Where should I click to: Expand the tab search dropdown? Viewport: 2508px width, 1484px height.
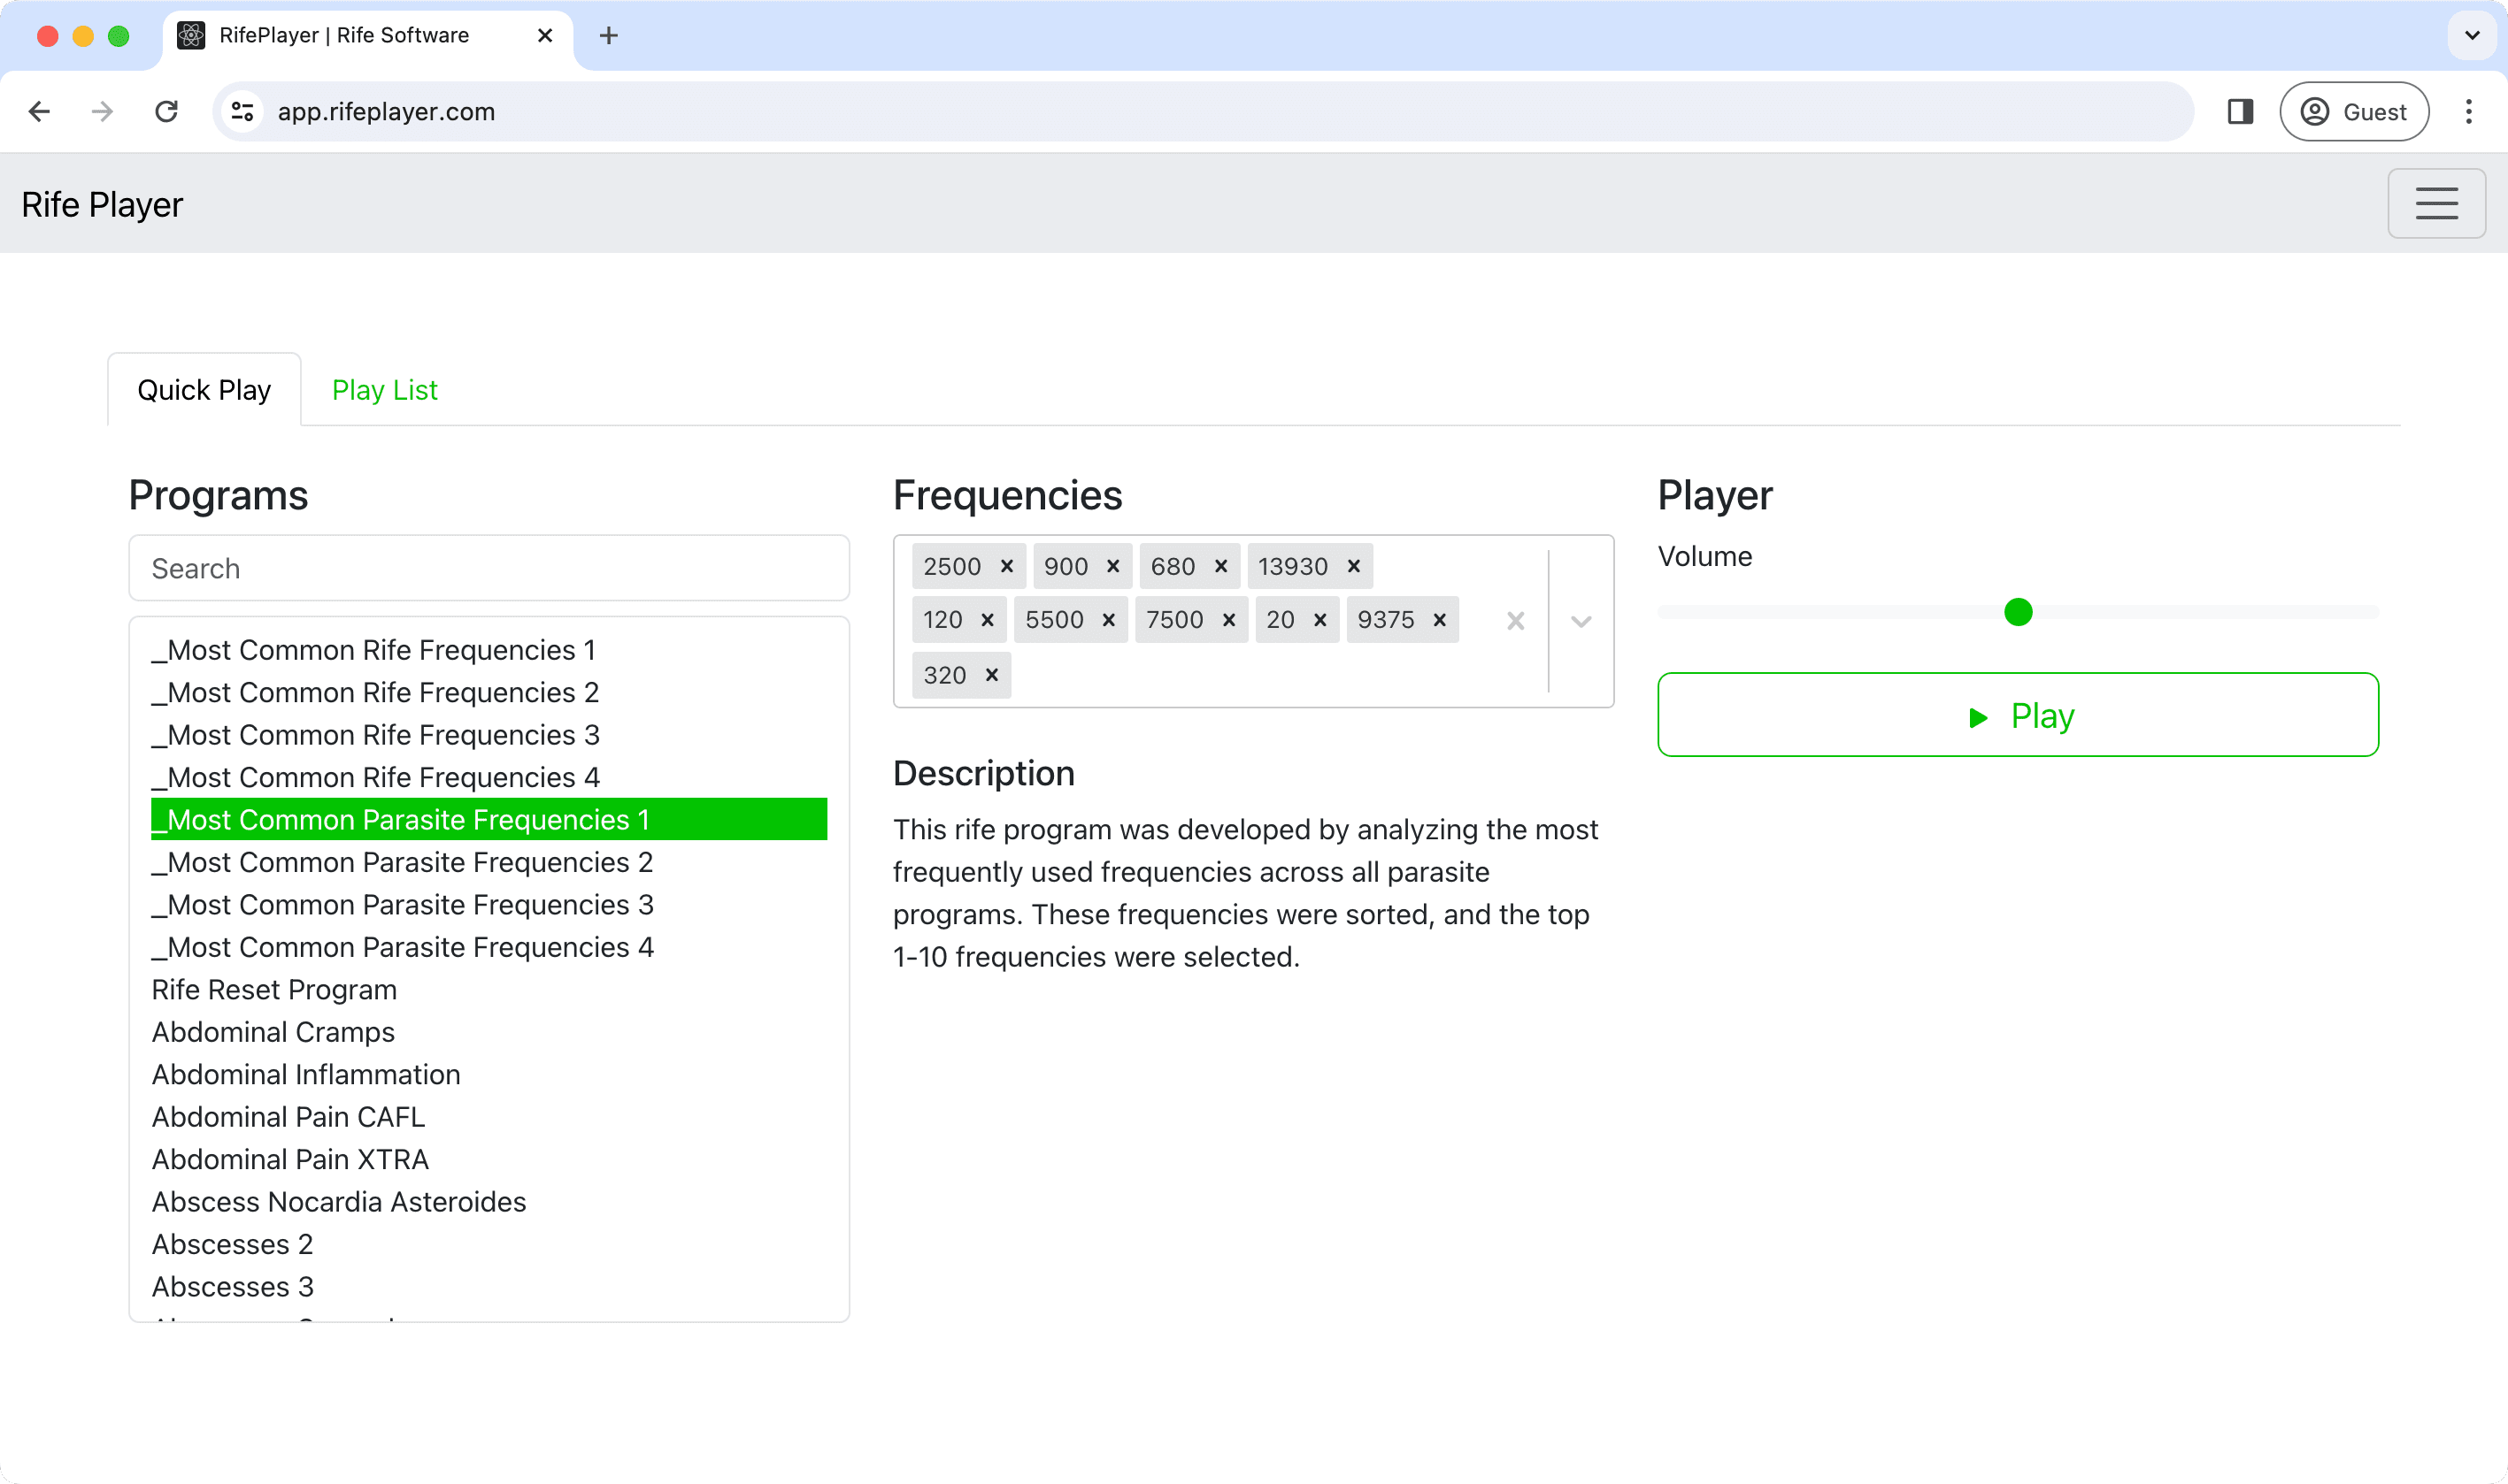coord(2471,36)
